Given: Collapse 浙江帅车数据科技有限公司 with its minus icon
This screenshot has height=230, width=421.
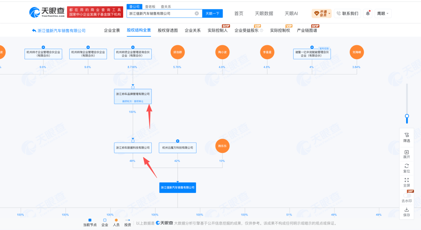Looking at the screenshot, I should [133, 141].
